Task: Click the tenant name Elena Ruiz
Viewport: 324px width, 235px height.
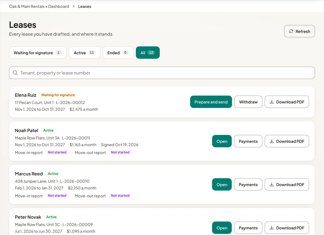Action: coord(26,95)
